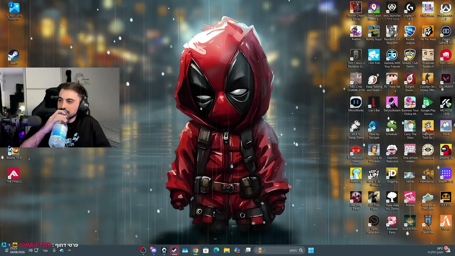Select the Pummel Party shortcut
Screen dimensions: 455x256
[392, 225]
